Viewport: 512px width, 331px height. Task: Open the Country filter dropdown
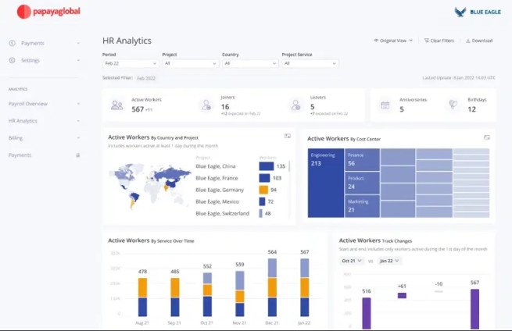pyautogui.click(x=250, y=63)
